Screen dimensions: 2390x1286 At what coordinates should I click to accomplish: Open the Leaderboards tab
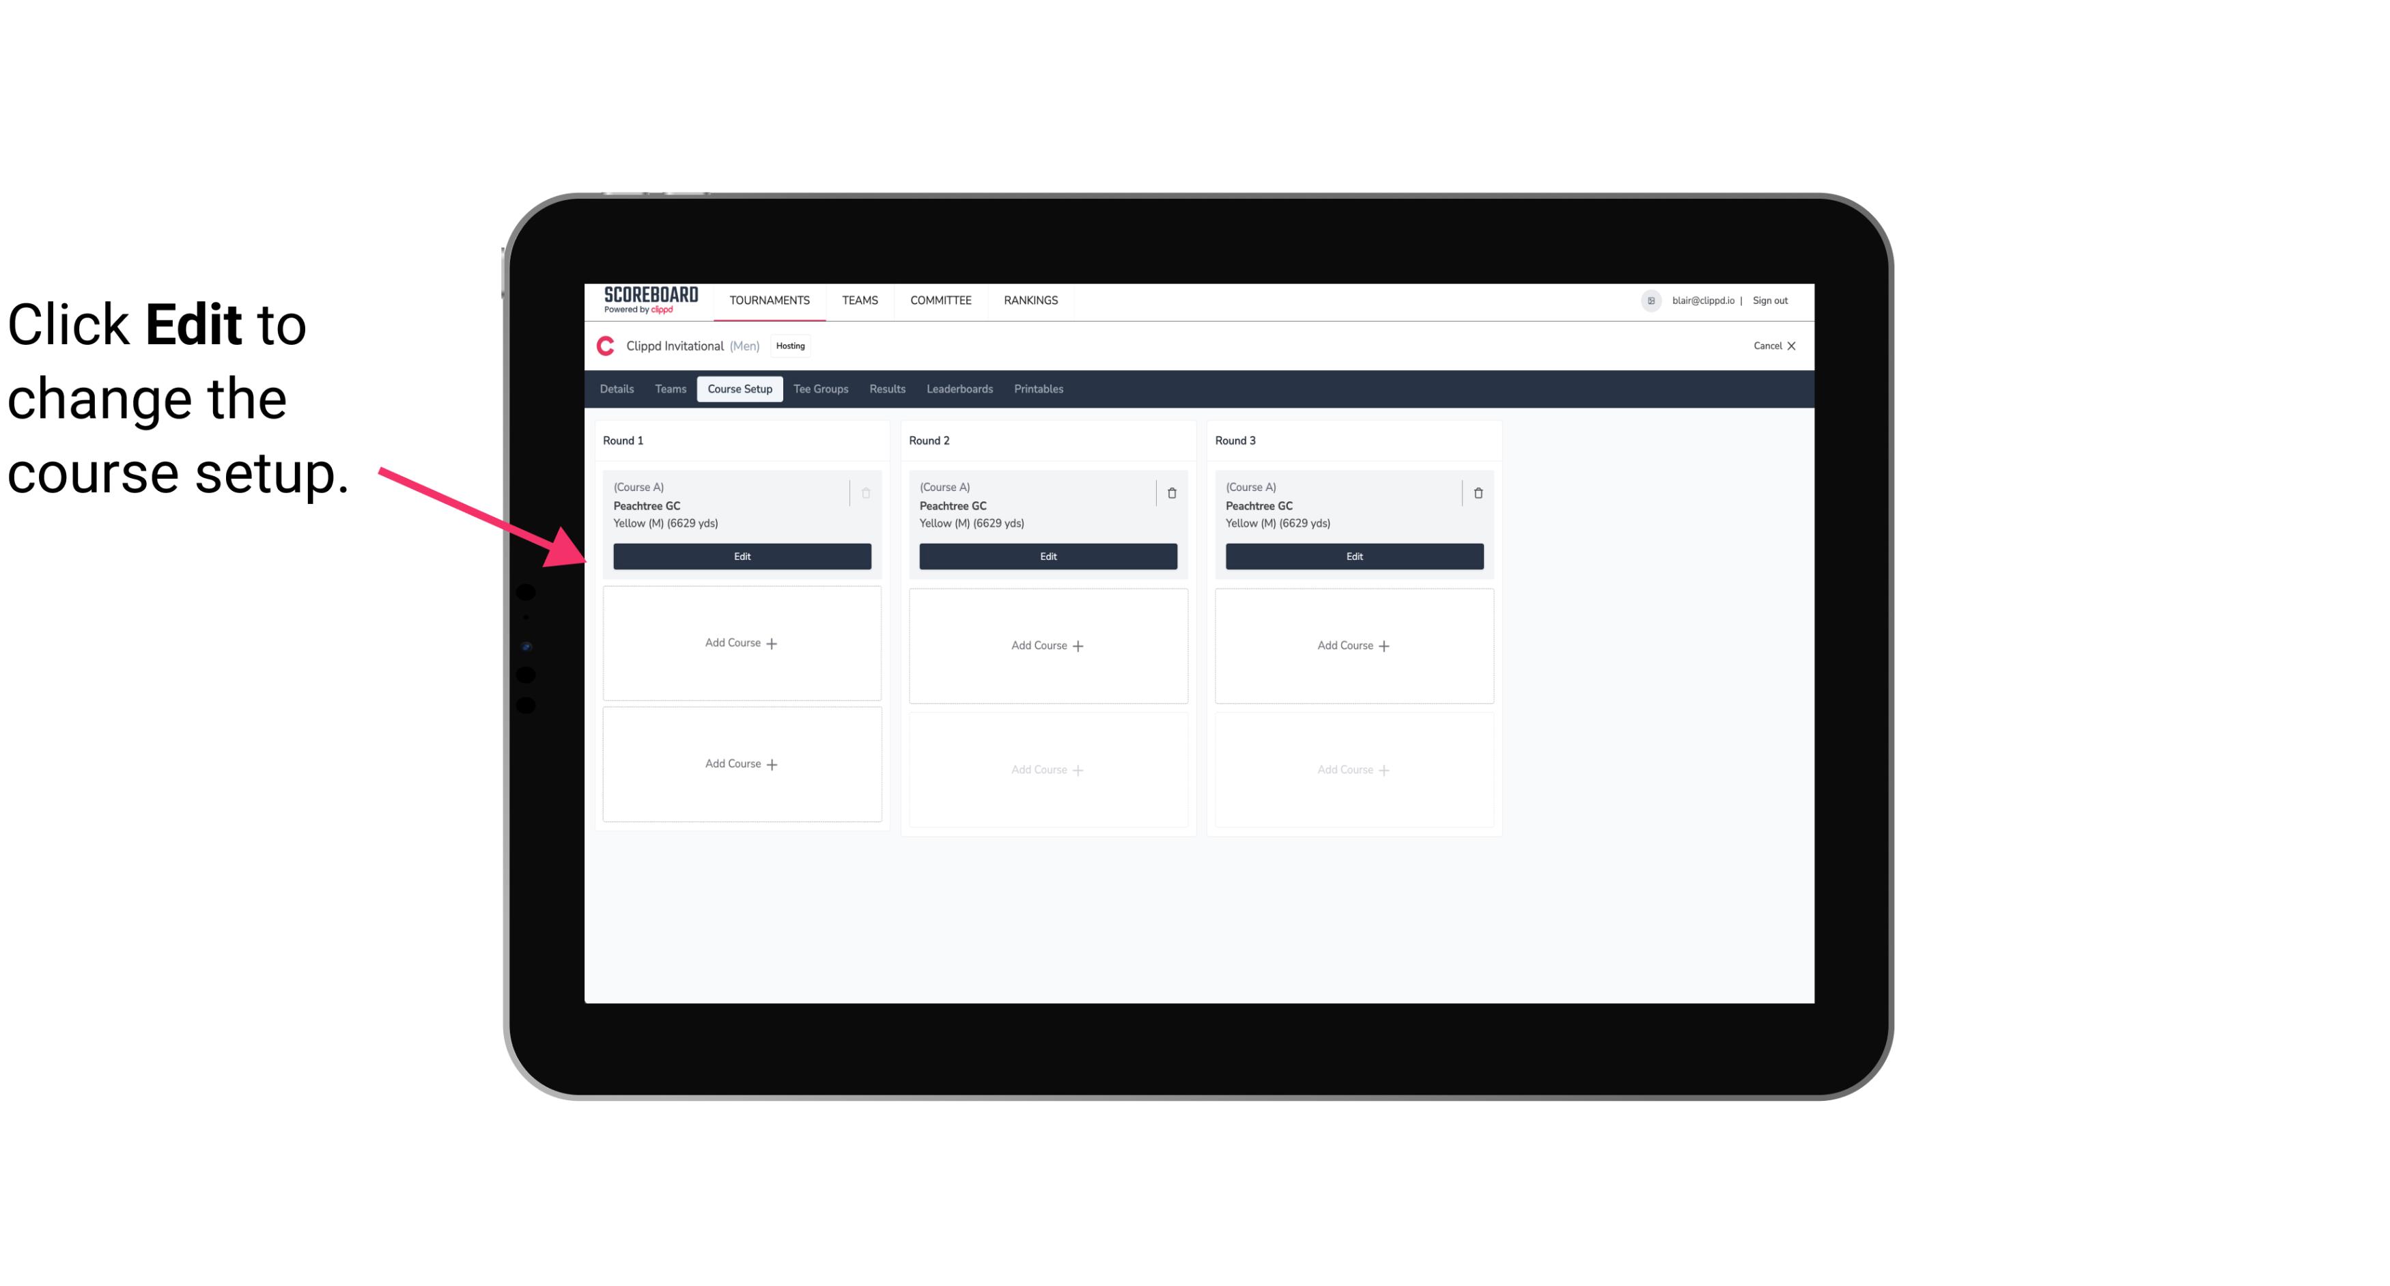pos(959,388)
